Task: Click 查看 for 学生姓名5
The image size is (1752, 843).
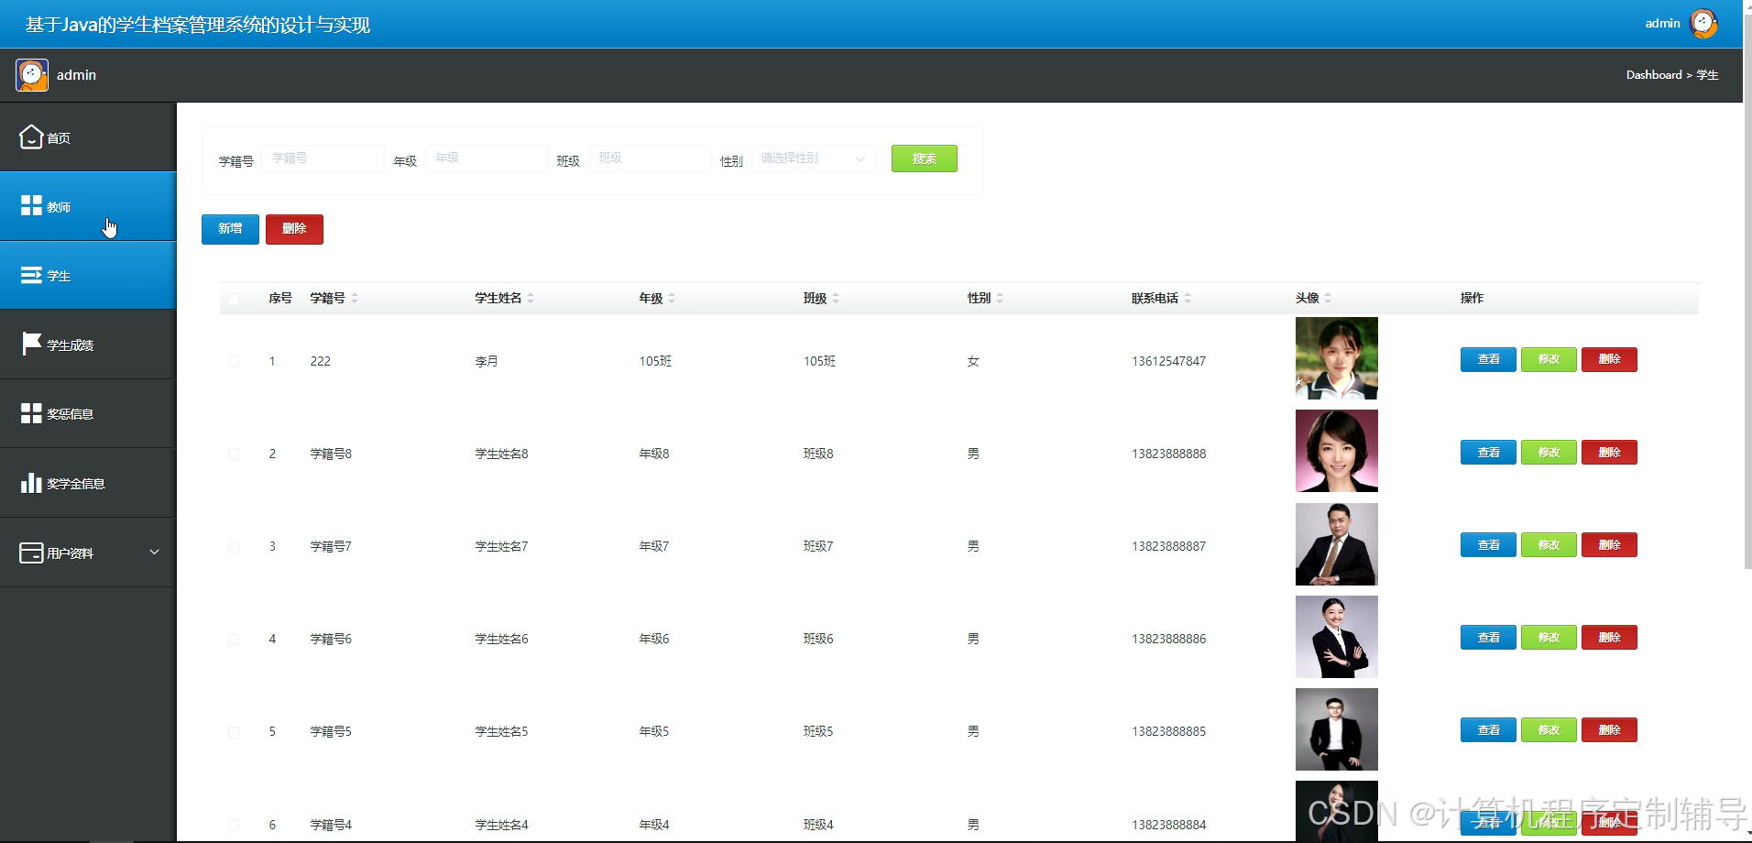Action: pos(1488,730)
